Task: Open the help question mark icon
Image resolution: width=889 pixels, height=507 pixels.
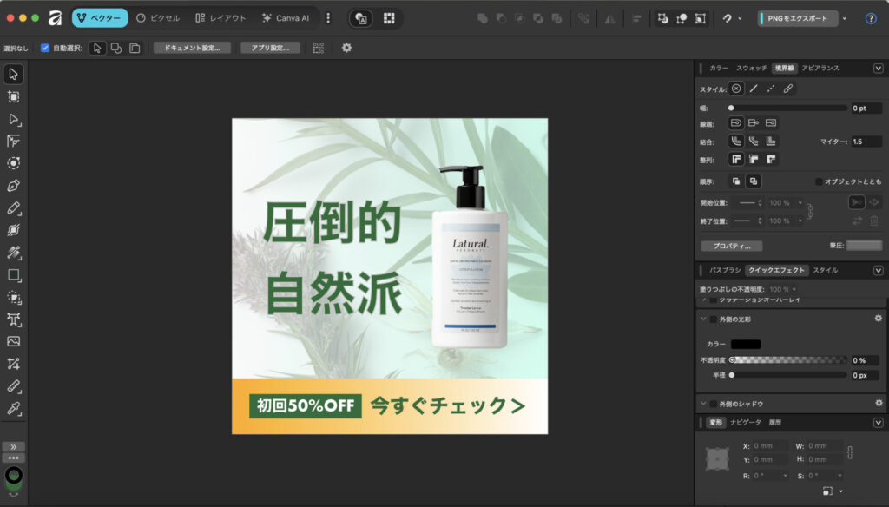Action: point(871,18)
